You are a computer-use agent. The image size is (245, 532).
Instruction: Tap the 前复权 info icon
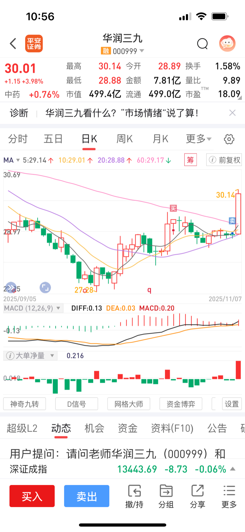(213, 160)
